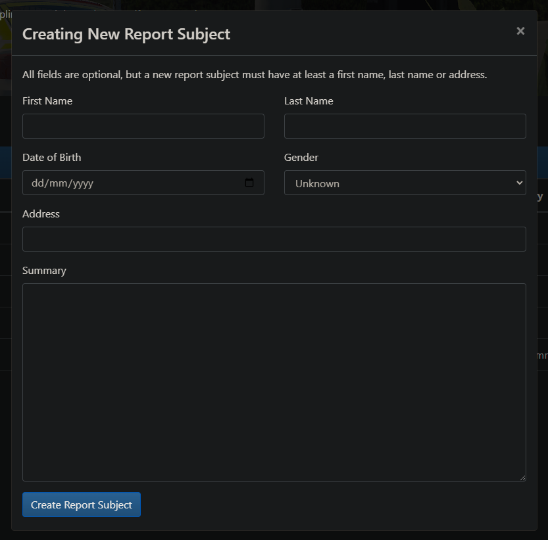548x540 pixels.
Task: Focus the Last Name text box
Action: tap(405, 126)
